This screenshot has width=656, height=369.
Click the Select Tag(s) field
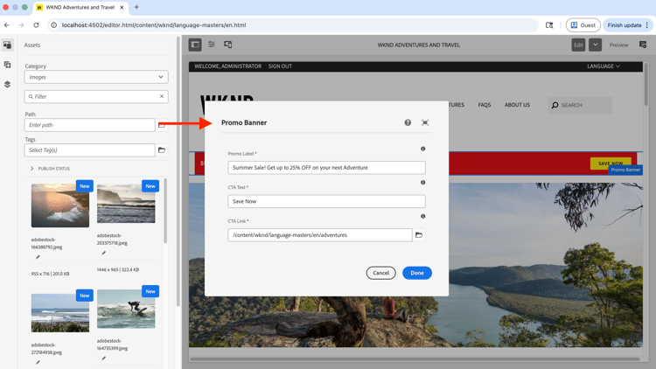pos(89,150)
